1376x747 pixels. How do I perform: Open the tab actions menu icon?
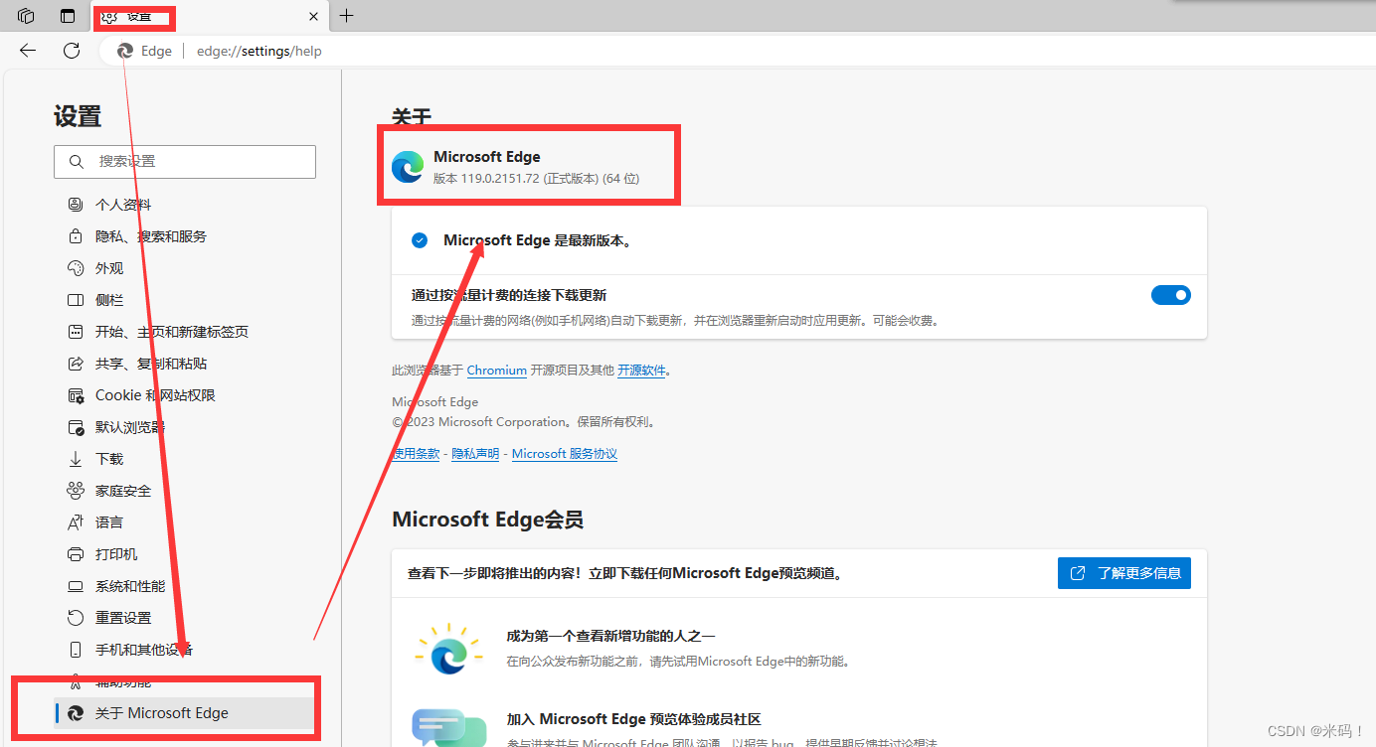pos(68,16)
